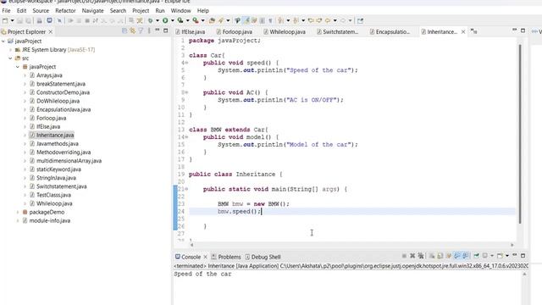
Task: Click the Search flashlight toolbar icon
Action: pyautogui.click(x=220, y=20)
